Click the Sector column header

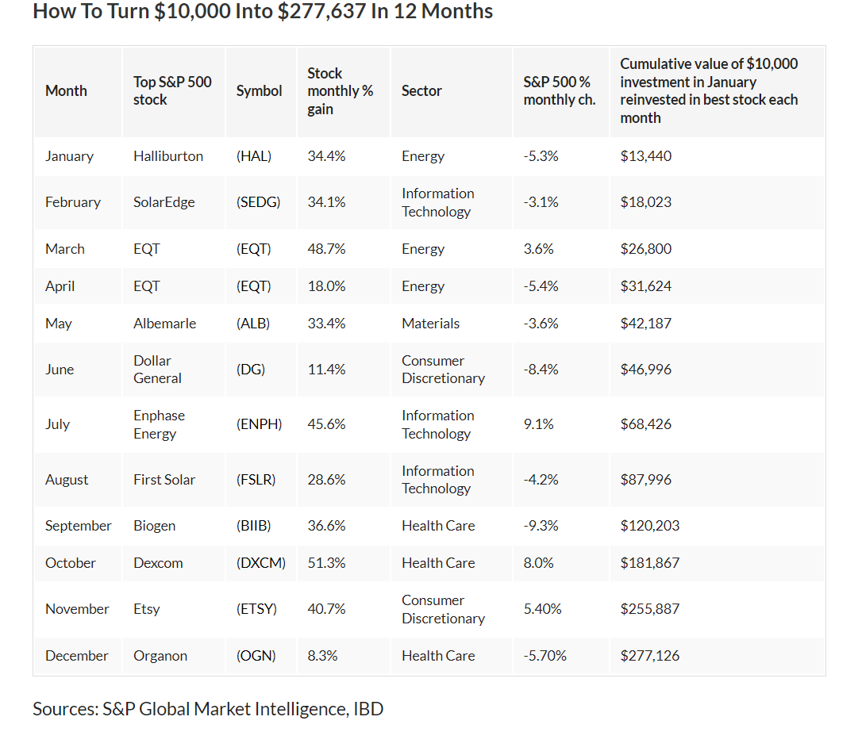click(421, 91)
